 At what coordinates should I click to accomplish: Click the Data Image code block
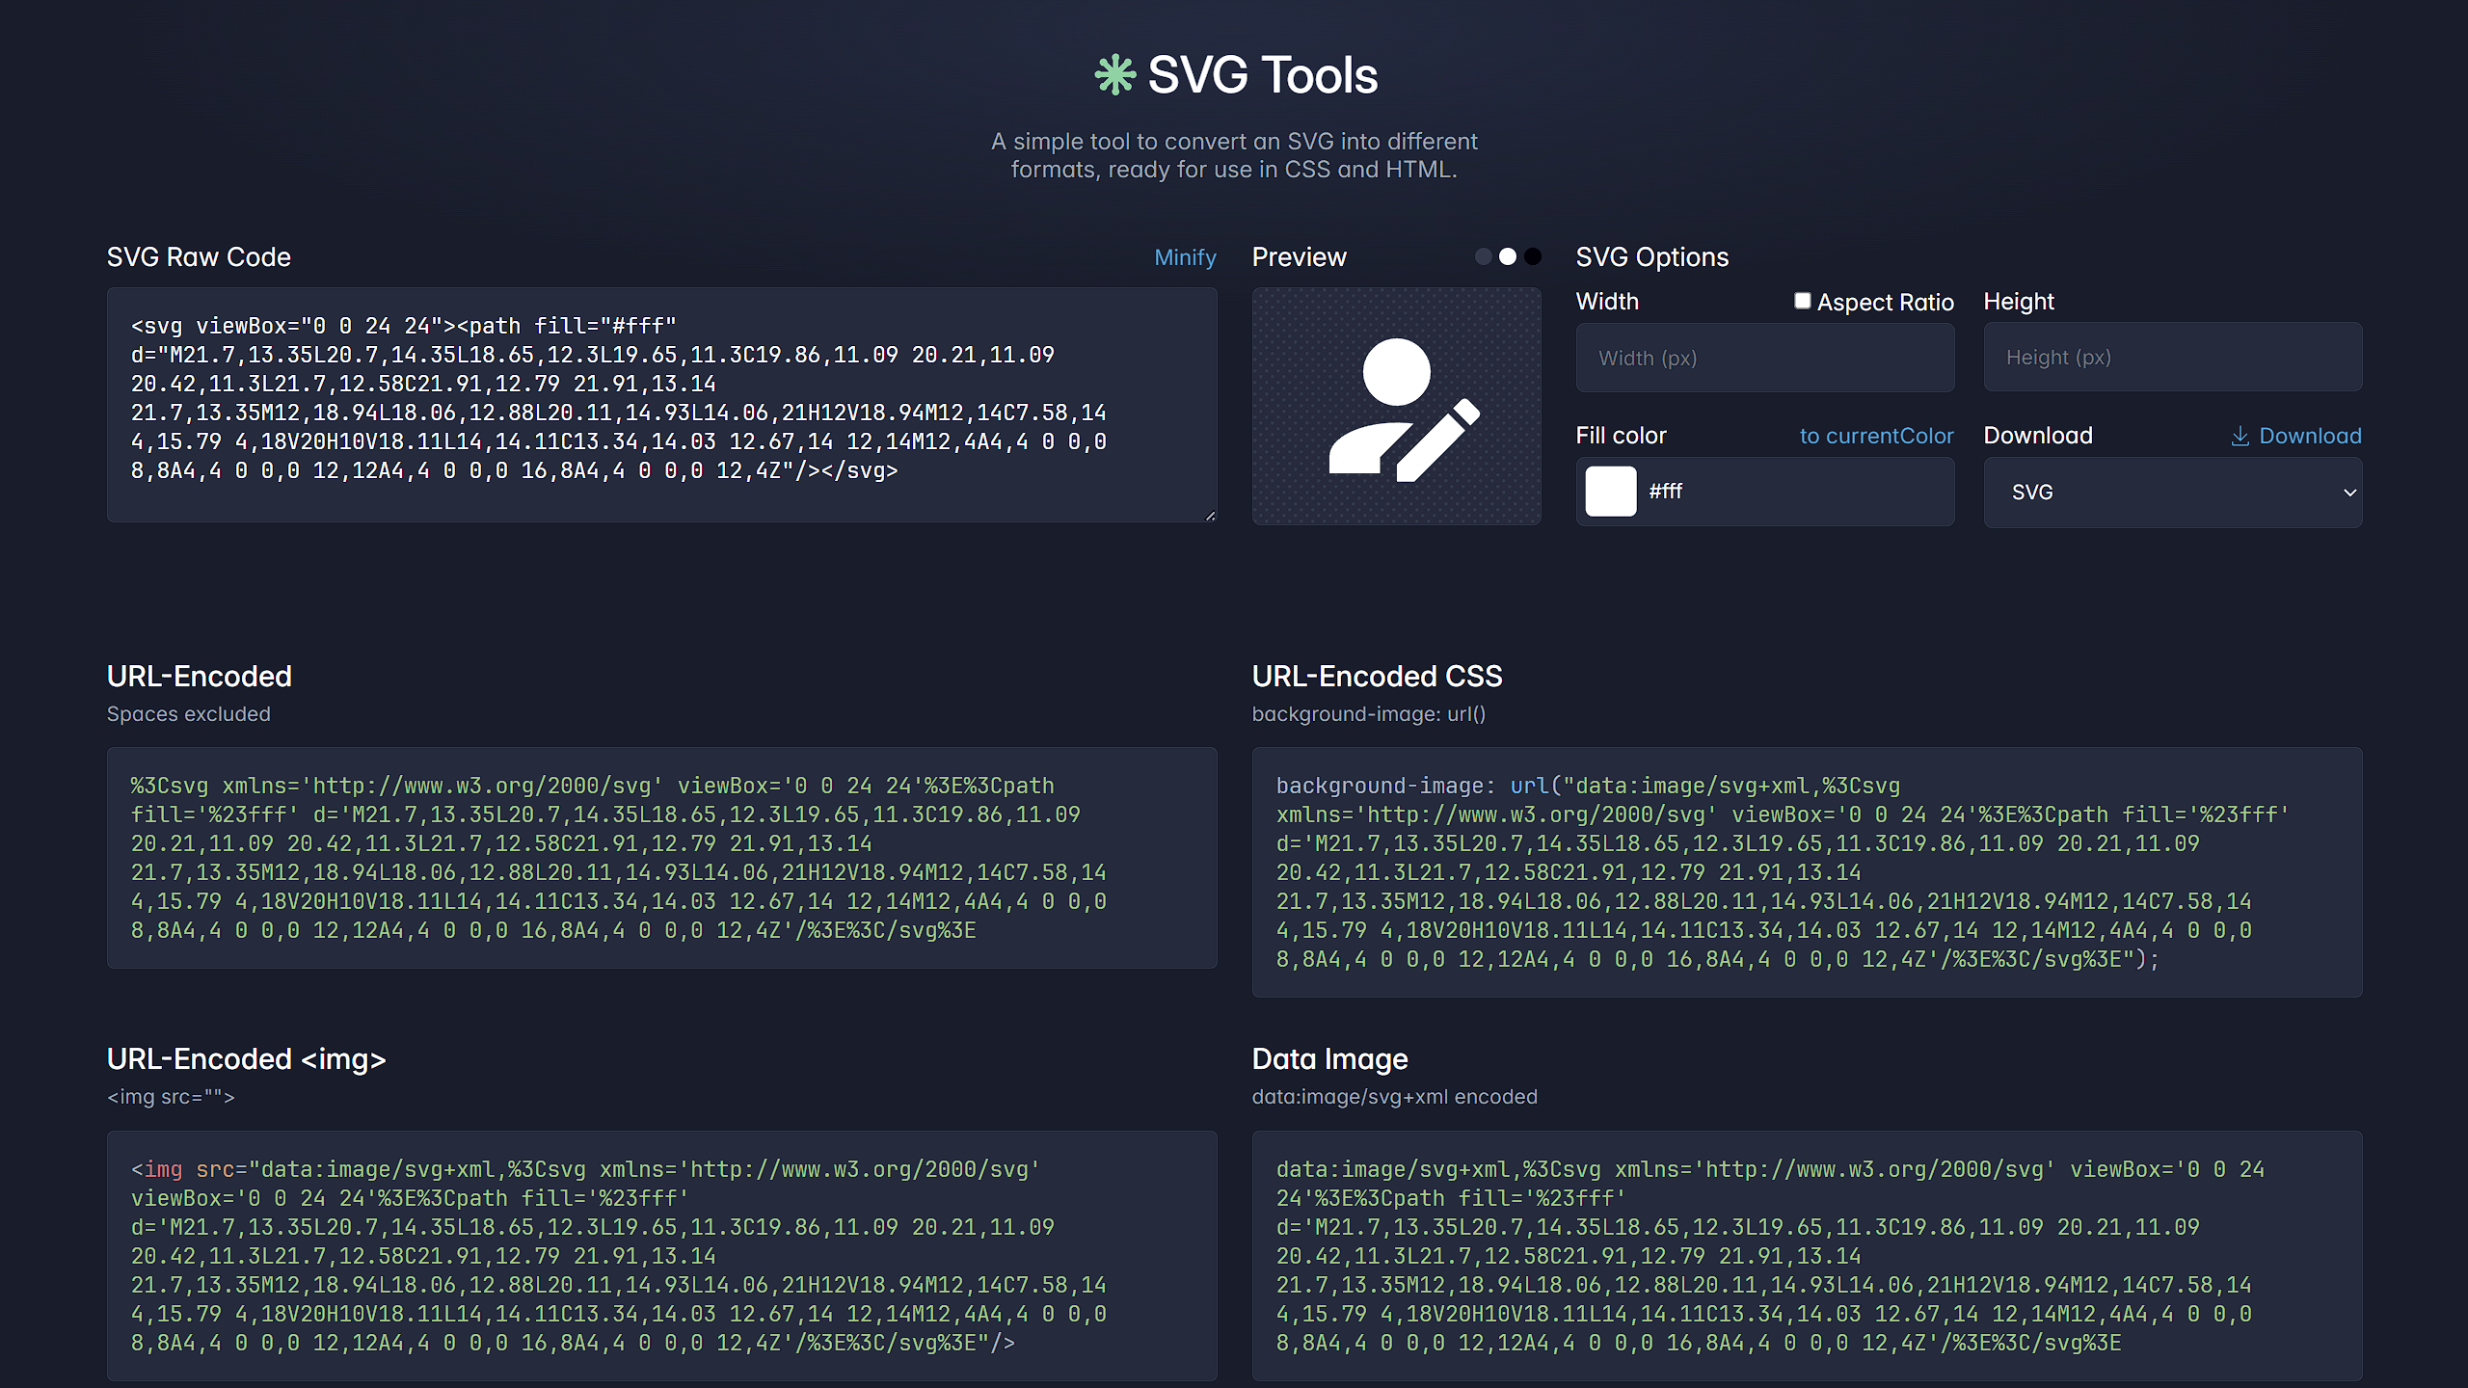[1806, 1255]
